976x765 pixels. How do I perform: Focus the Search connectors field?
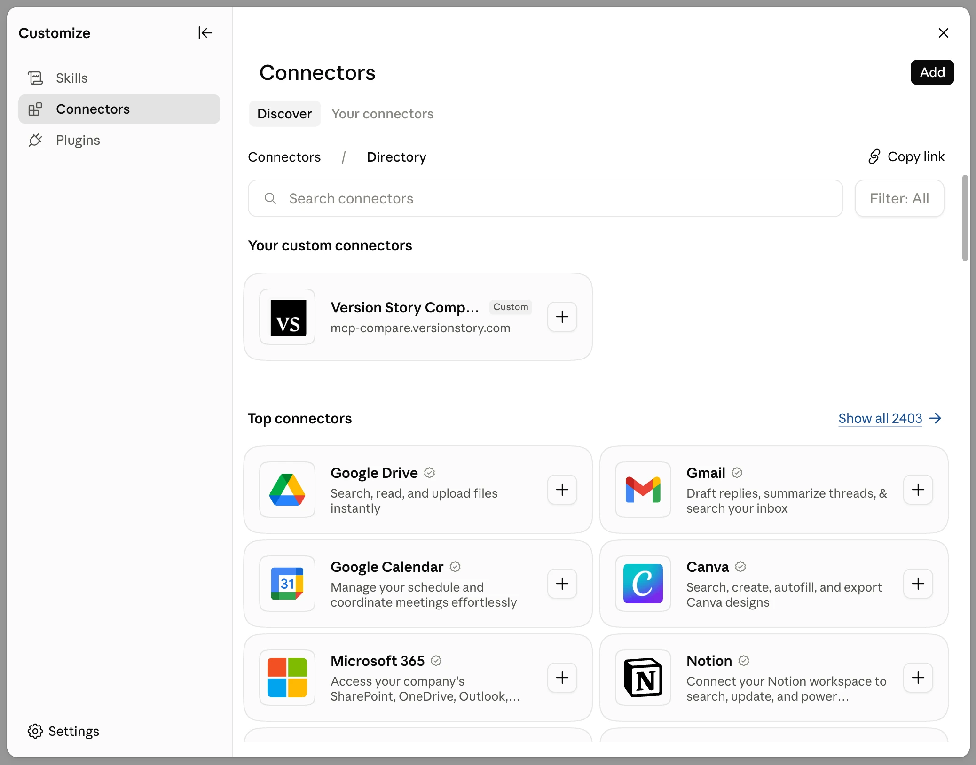click(545, 198)
